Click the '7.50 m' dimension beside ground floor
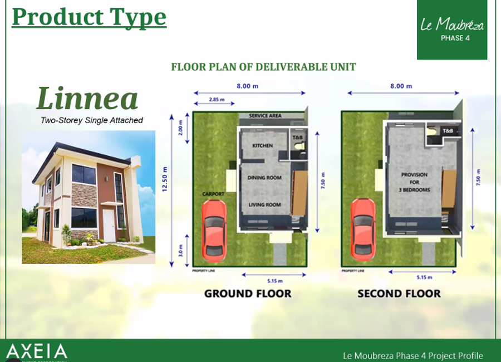501x362 pixels. (323, 181)
